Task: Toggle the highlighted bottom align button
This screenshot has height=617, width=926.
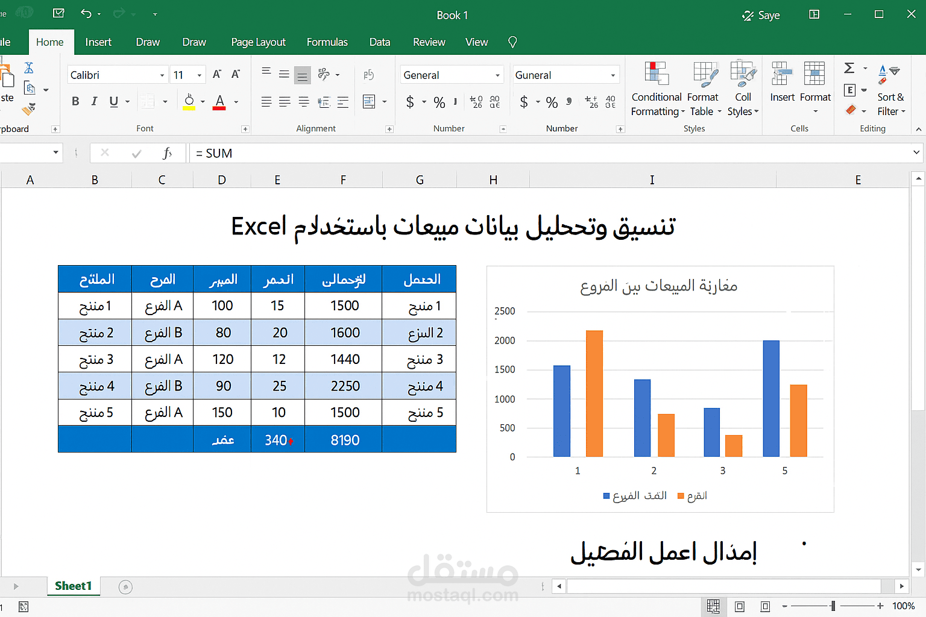Action: click(x=303, y=75)
